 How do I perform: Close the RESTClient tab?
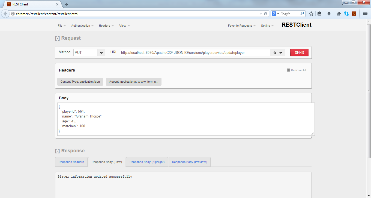[x=57, y=4]
